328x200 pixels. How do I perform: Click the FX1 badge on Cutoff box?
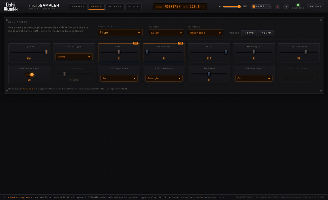[135, 43]
